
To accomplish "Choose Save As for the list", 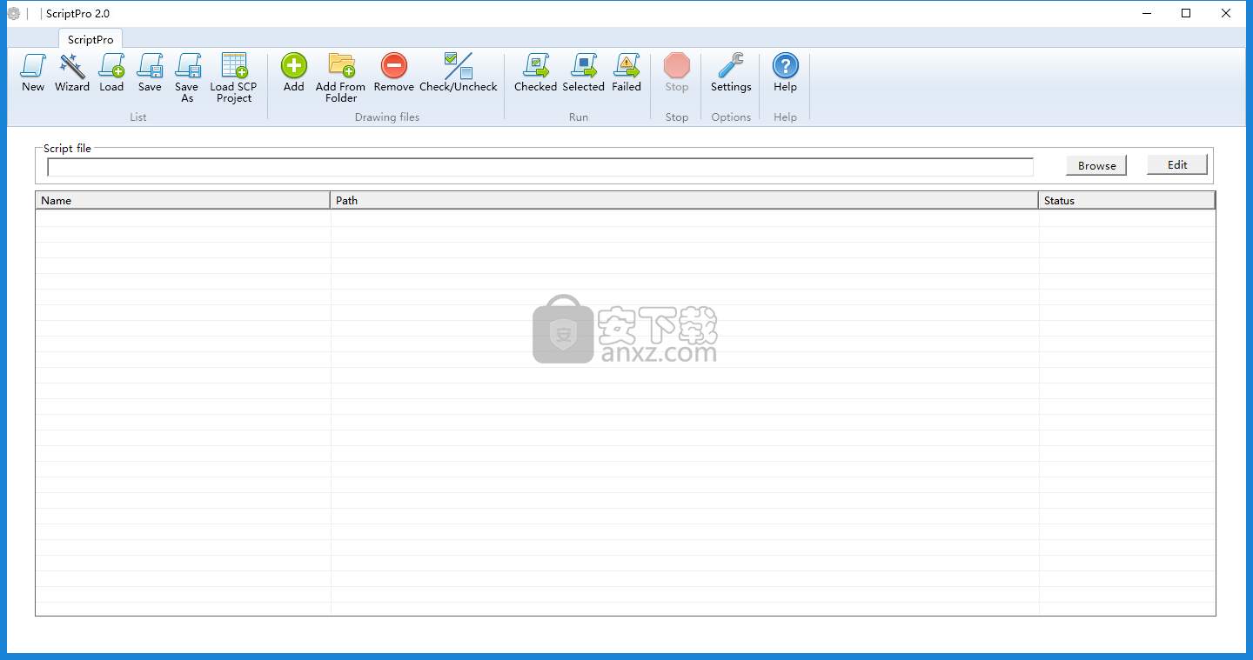I will pos(187,78).
